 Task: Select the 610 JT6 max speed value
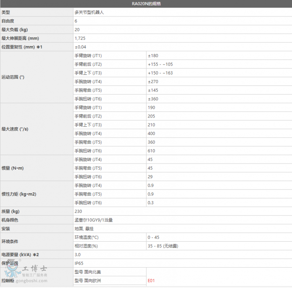(151, 151)
